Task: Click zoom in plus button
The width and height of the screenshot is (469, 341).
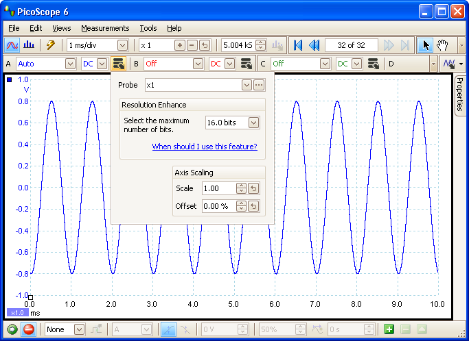Action: pos(180,45)
